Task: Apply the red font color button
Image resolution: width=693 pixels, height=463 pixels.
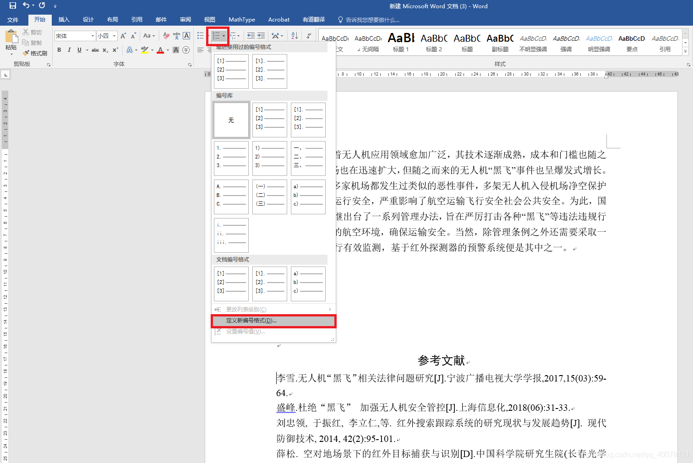Action: click(160, 50)
